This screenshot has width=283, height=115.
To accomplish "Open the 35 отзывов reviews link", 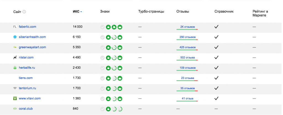I will (x=188, y=88).
